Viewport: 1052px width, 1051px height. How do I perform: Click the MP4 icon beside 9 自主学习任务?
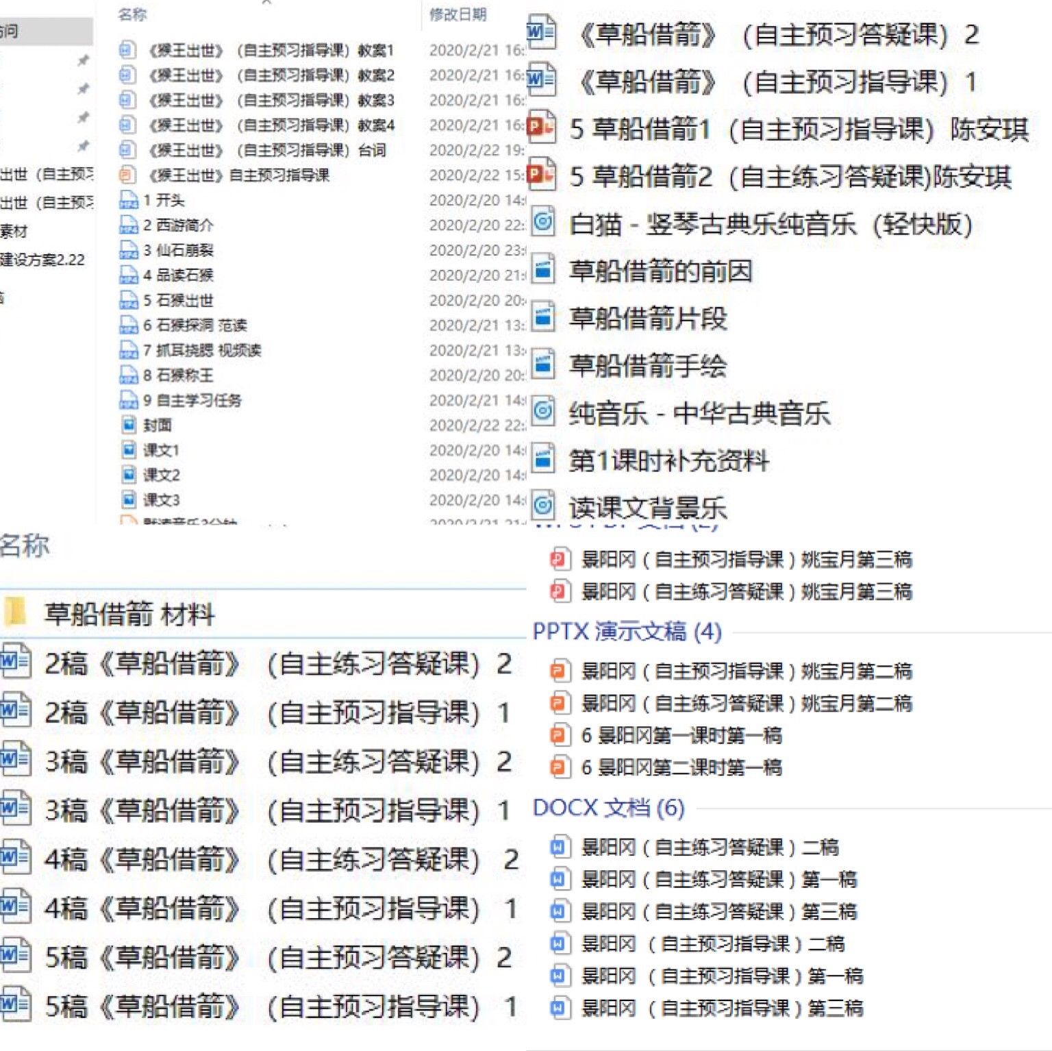click(x=128, y=400)
